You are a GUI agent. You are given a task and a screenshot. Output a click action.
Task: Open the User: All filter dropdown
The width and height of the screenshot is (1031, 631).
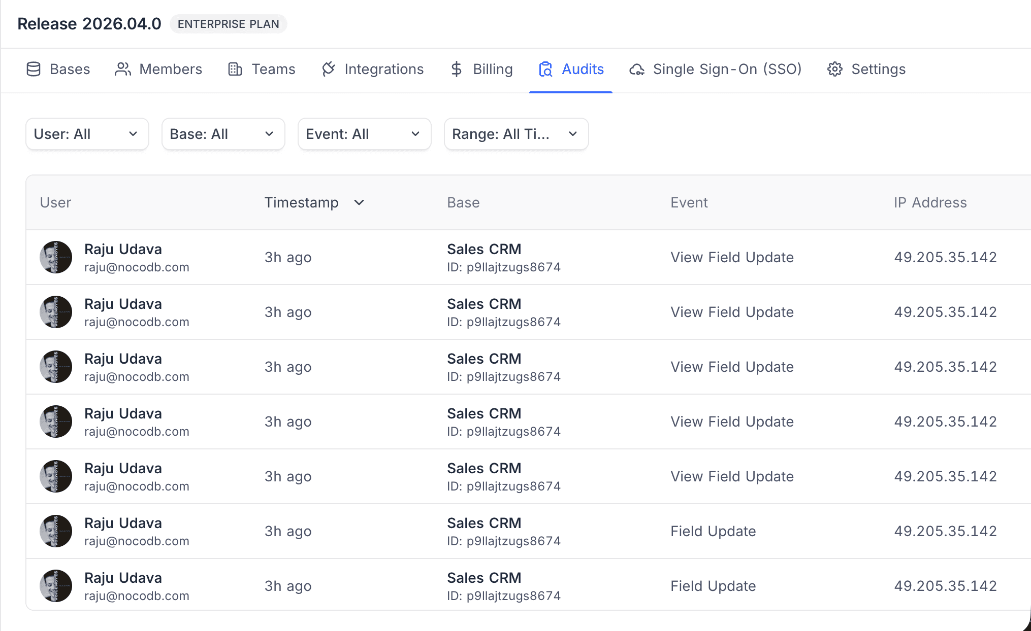87,134
